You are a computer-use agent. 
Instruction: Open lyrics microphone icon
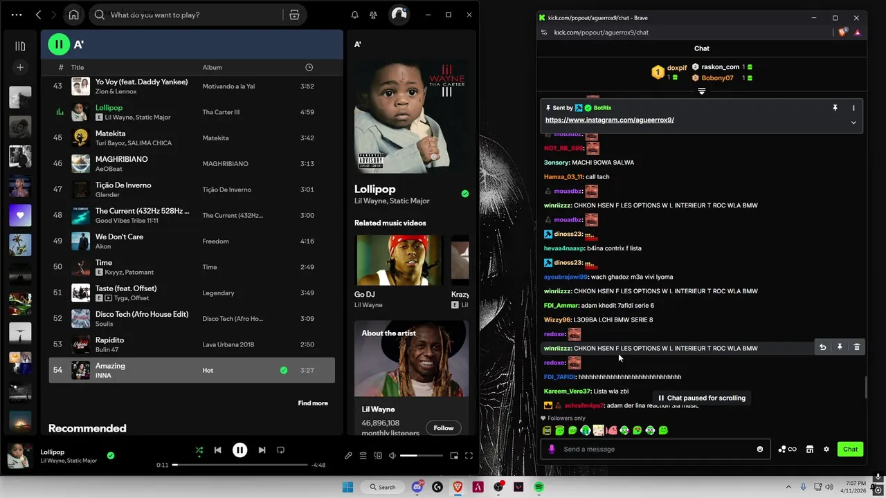348,456
